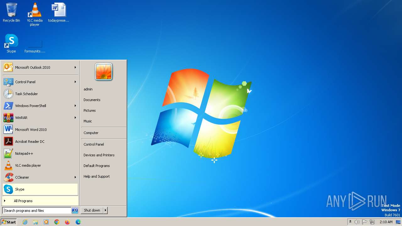Launch Skype from highlighted Start menu entry
The image size is (402, 226).
pos(40,189)
